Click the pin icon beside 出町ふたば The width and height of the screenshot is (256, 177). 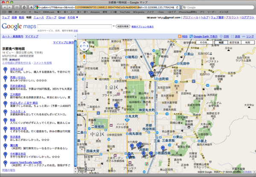coord(6,70)
